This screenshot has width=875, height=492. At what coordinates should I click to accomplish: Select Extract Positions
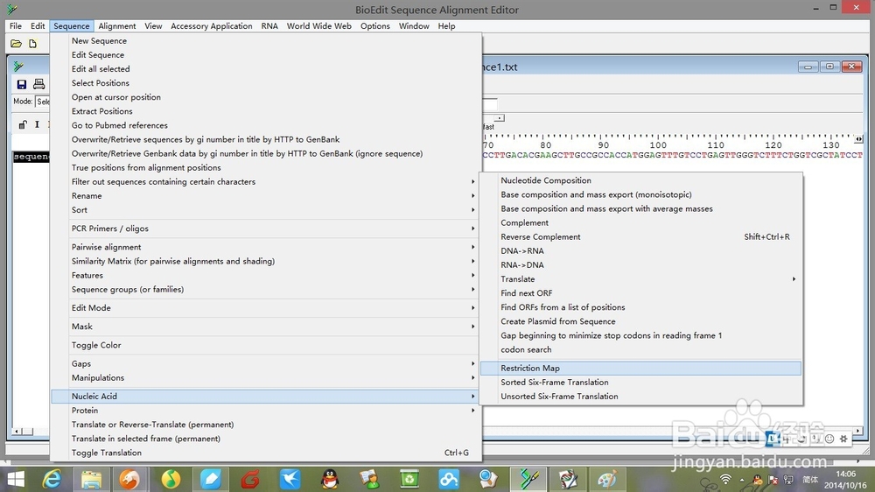pos(266,111)
